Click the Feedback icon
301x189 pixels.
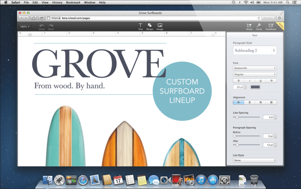click(x=271, y=27)
